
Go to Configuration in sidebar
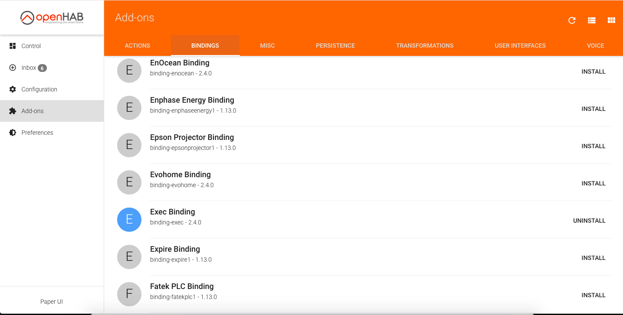[39, 89]
